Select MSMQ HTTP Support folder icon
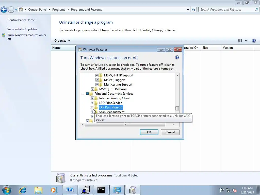The height and width of the screenshot is (195, 260). point(101,75)
